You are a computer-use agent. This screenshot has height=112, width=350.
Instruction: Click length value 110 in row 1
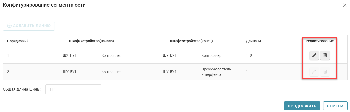coord(249,55)
